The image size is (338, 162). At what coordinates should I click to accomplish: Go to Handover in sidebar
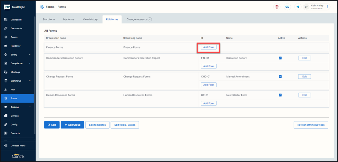[15, 46]
